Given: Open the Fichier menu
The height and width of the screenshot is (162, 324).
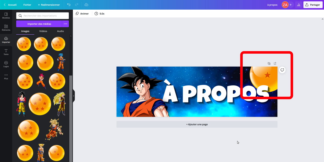Looking at the screenshot, I should (x=27, y=5).
